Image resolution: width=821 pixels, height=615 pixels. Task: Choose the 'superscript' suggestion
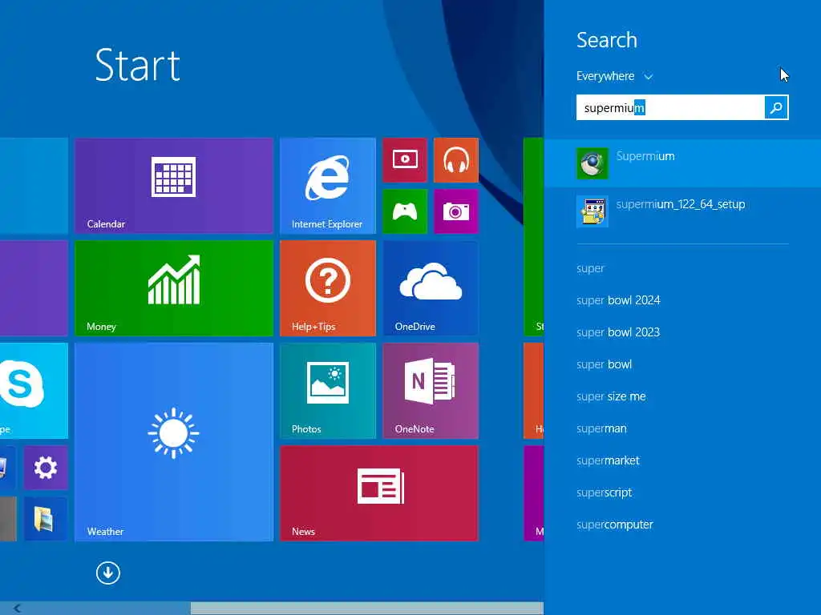coord(605,492)
